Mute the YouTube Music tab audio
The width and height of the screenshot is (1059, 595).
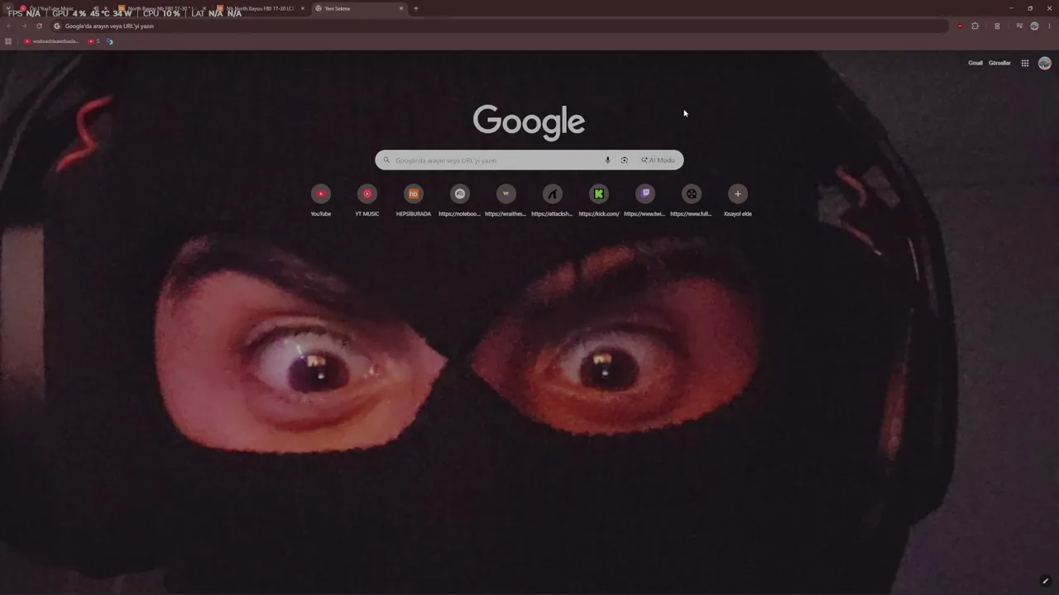click(x=96, y=8)
